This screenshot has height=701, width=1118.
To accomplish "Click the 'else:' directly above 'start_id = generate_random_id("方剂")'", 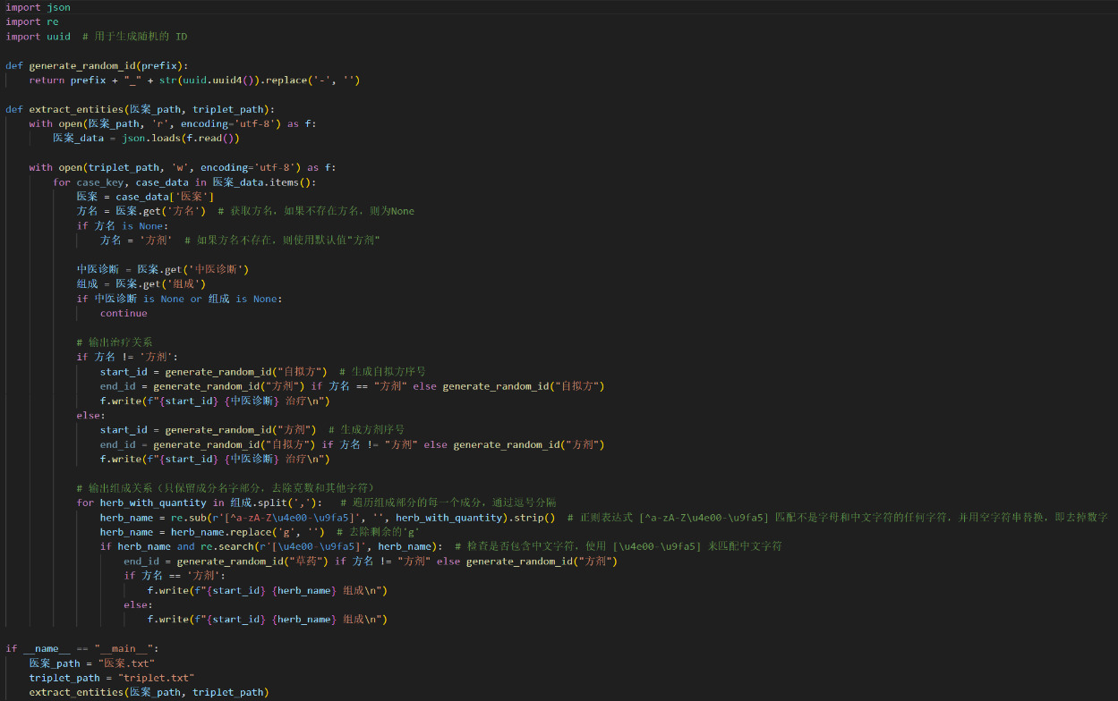I will click(90, 415).
